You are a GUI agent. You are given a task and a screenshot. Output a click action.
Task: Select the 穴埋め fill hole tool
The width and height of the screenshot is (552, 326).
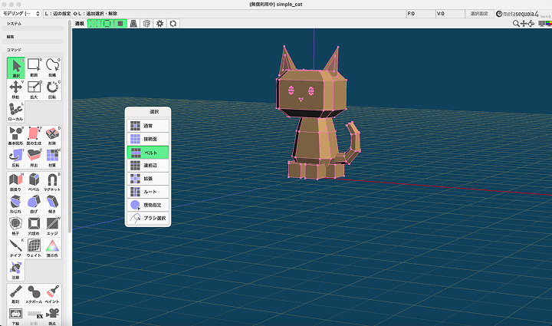(x=34, y=226)
